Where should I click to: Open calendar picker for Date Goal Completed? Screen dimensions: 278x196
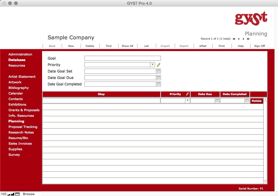point(158,84)
